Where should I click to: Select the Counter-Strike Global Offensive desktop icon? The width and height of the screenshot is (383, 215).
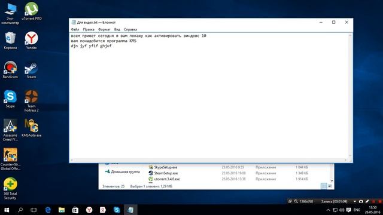click(x=10, y=159)
